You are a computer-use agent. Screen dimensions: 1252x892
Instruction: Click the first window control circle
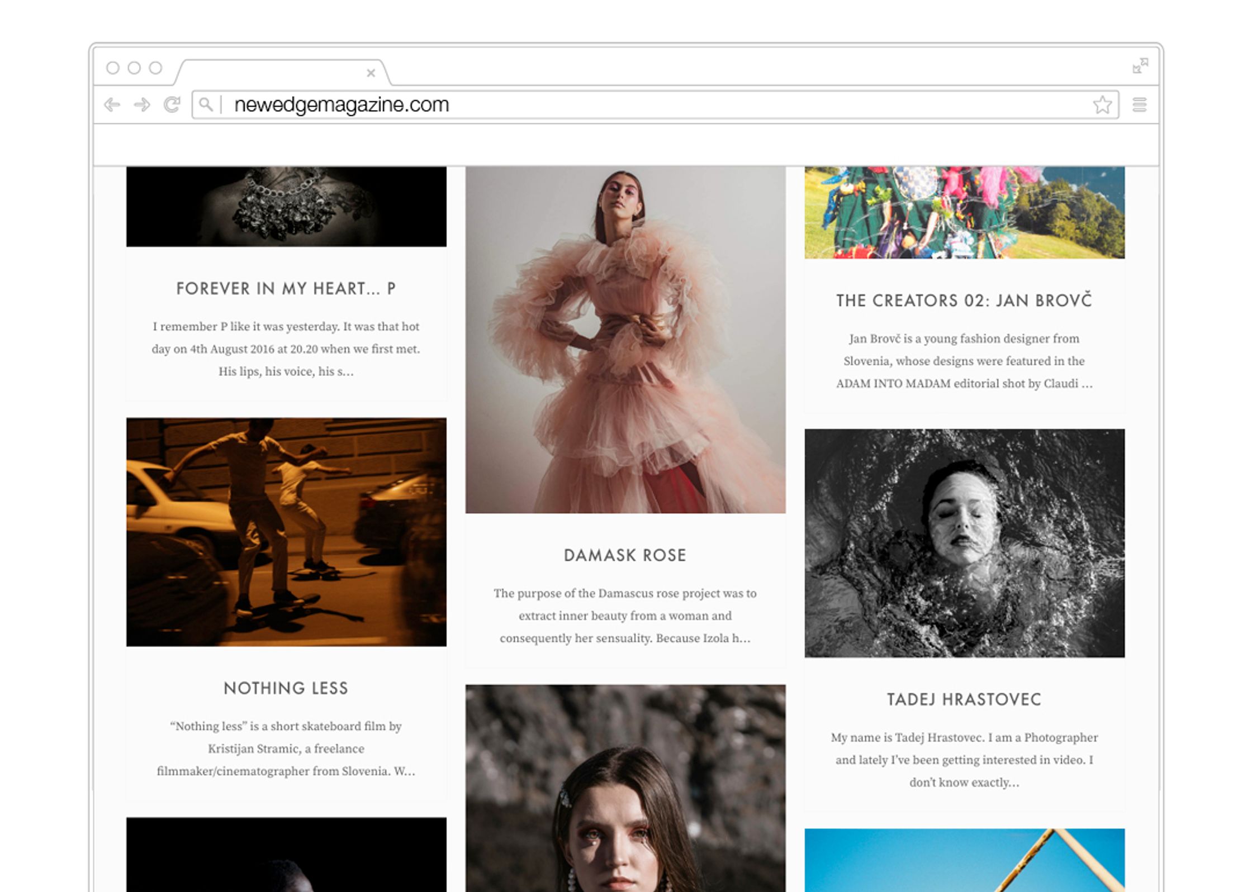point(113,68)
